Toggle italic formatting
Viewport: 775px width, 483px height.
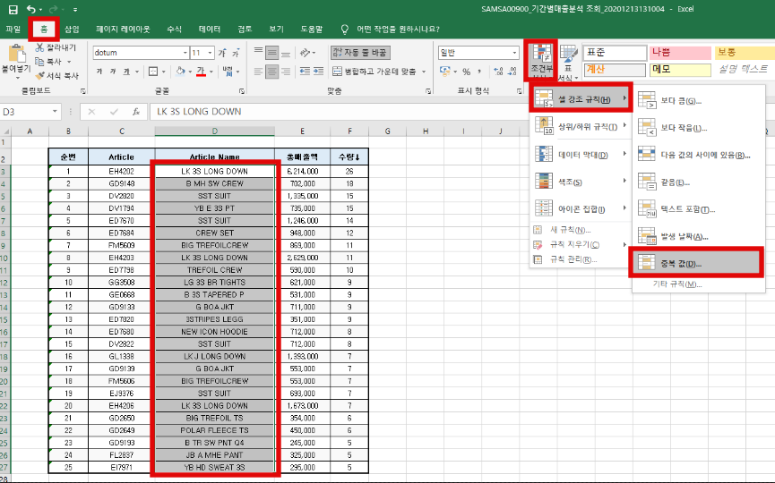tap(113, 72)
